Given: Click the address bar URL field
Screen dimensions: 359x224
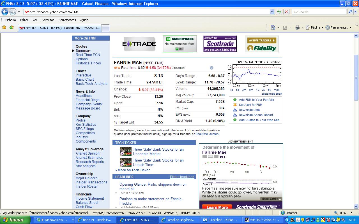Looking at the screenshot, I should click(x=146, y=12).
